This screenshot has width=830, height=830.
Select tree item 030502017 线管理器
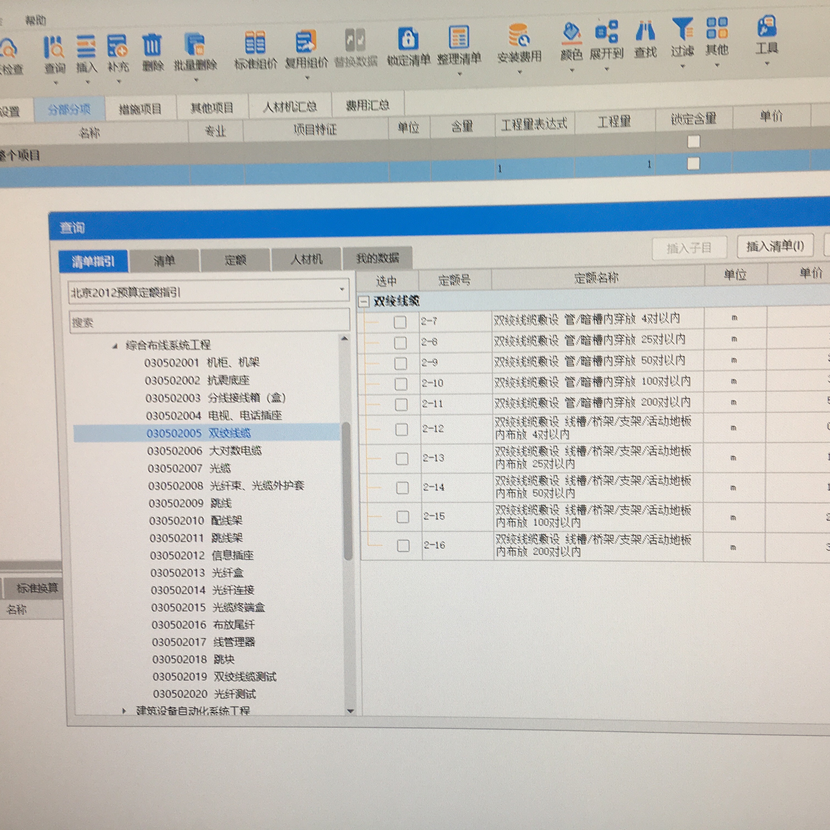point(203,642)
